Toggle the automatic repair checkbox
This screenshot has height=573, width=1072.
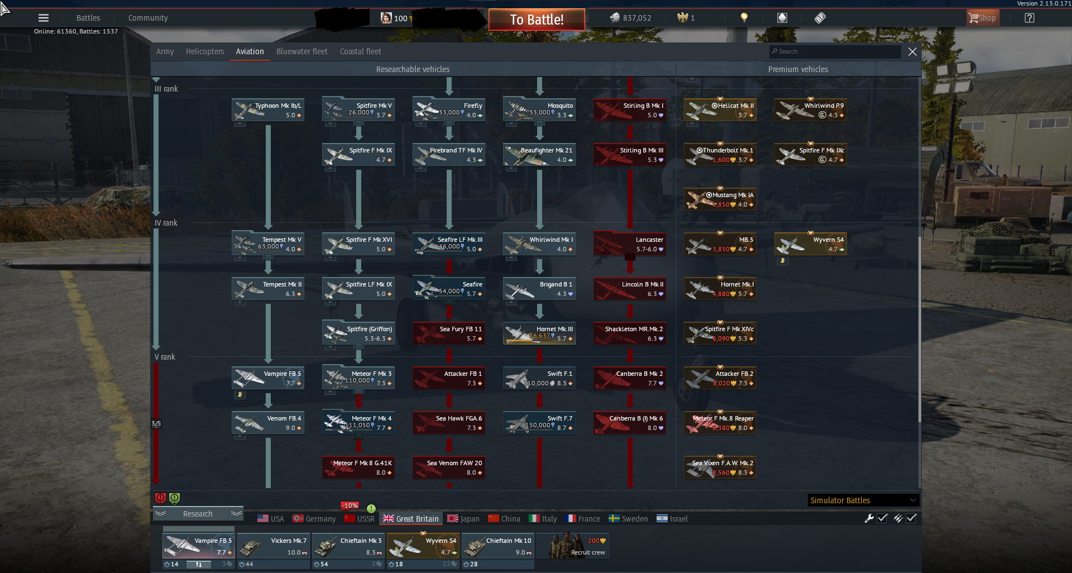[x=882, y=518]
